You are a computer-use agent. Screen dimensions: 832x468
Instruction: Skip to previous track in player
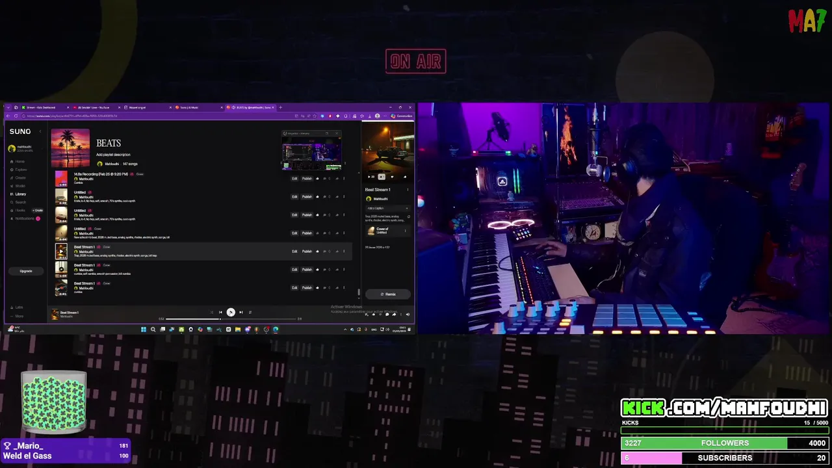tap(220, 312)
